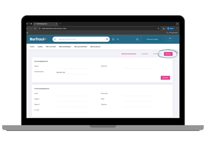Open Mijn voorraad page
The image size is (206, 146).
pos(51,47)
